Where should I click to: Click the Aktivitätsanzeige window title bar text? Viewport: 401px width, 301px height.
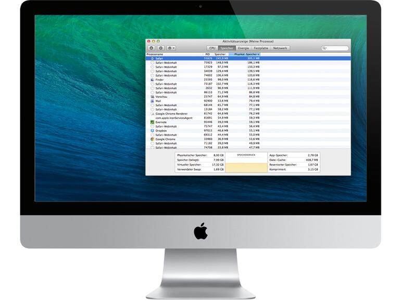point(248,42)
